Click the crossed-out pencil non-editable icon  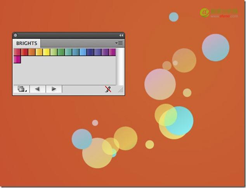(x=108, y=89)
